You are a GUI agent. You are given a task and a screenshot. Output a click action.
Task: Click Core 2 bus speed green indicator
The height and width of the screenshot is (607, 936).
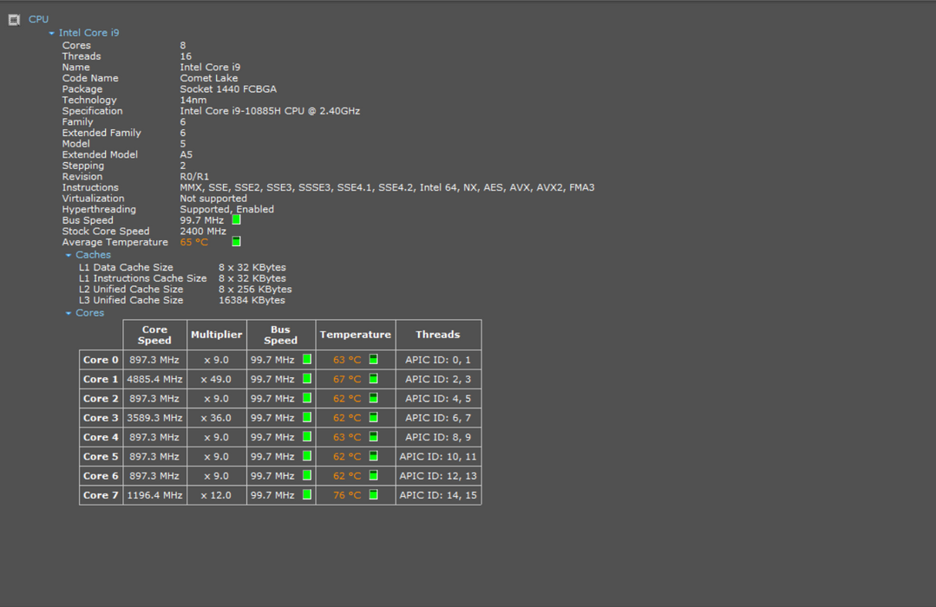click(307, 398)
